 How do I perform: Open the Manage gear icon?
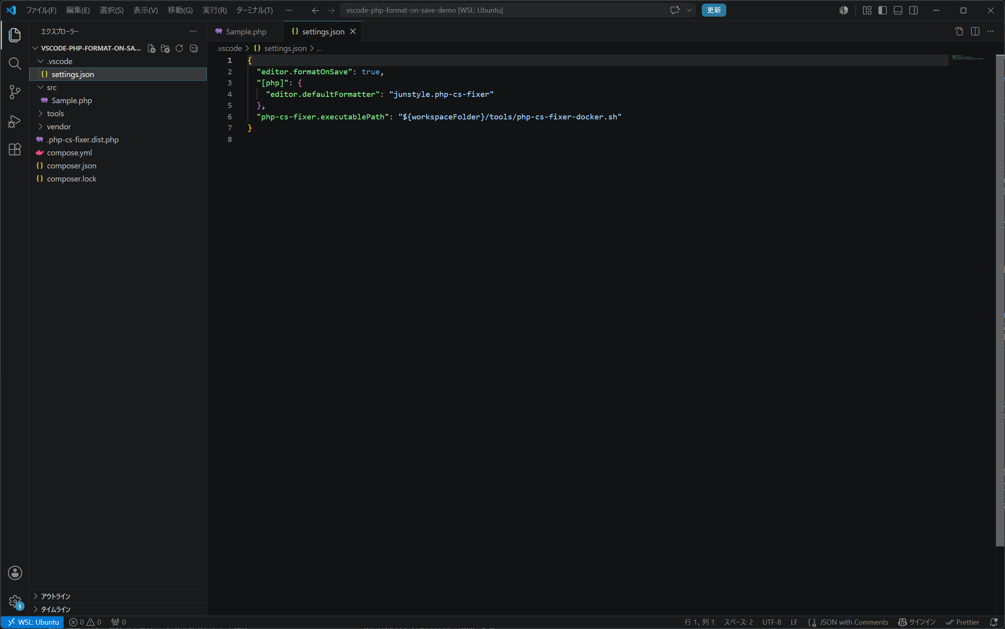click(15, 601)
